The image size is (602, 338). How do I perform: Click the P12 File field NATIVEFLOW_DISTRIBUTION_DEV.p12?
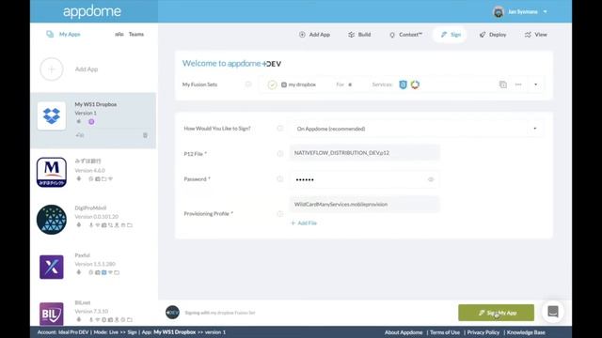click(x=364, y=153)
